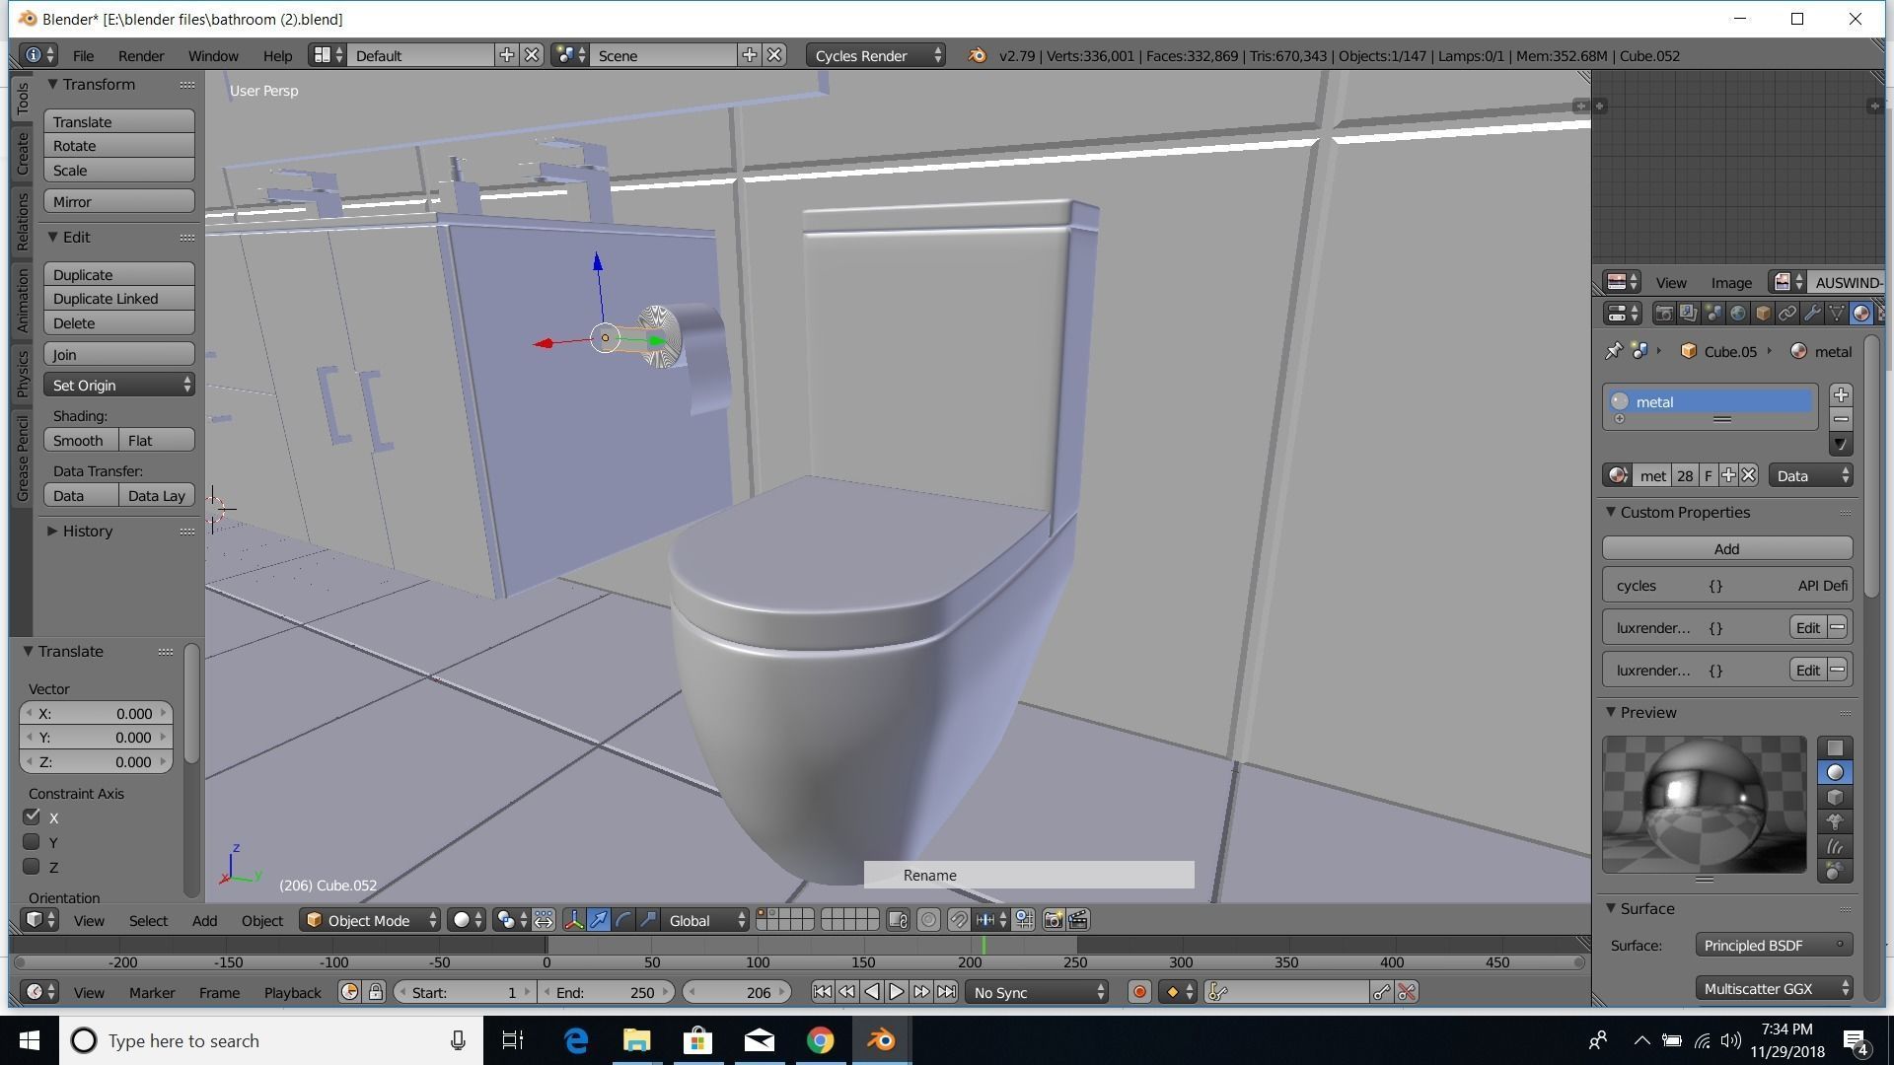Play the animation forward
This screenshot has width=1894, height=1065.
(896, 992)
